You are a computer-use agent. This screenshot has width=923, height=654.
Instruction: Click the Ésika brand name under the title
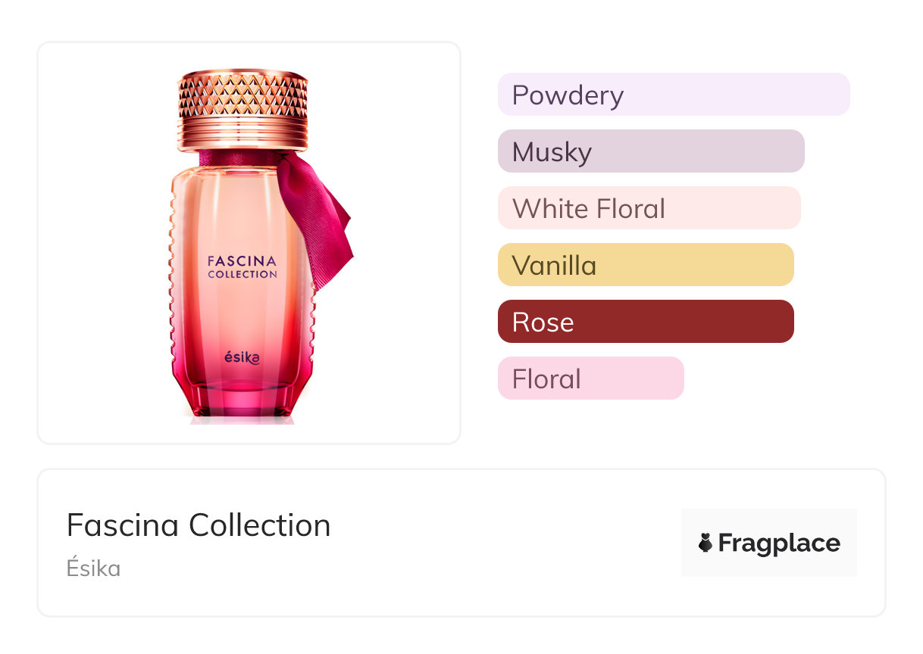(x=93, y=568)
